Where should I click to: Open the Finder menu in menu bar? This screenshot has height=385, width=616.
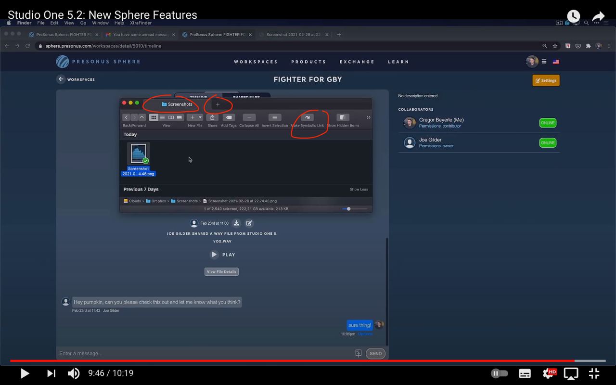(24, 23)
